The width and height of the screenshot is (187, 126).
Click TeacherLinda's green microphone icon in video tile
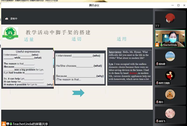coord(162,45)
